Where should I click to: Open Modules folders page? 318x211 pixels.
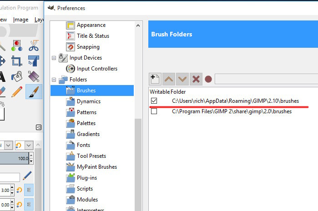click(x=87, y=200)
